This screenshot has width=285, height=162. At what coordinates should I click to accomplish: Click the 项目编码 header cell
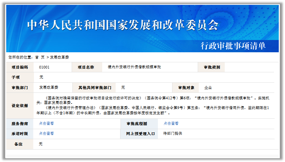[x=20, y=67]
